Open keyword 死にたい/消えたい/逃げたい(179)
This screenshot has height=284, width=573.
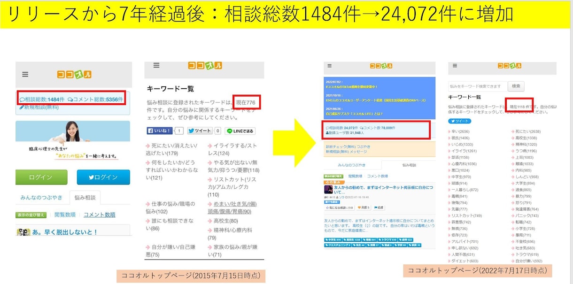point(171,149)
